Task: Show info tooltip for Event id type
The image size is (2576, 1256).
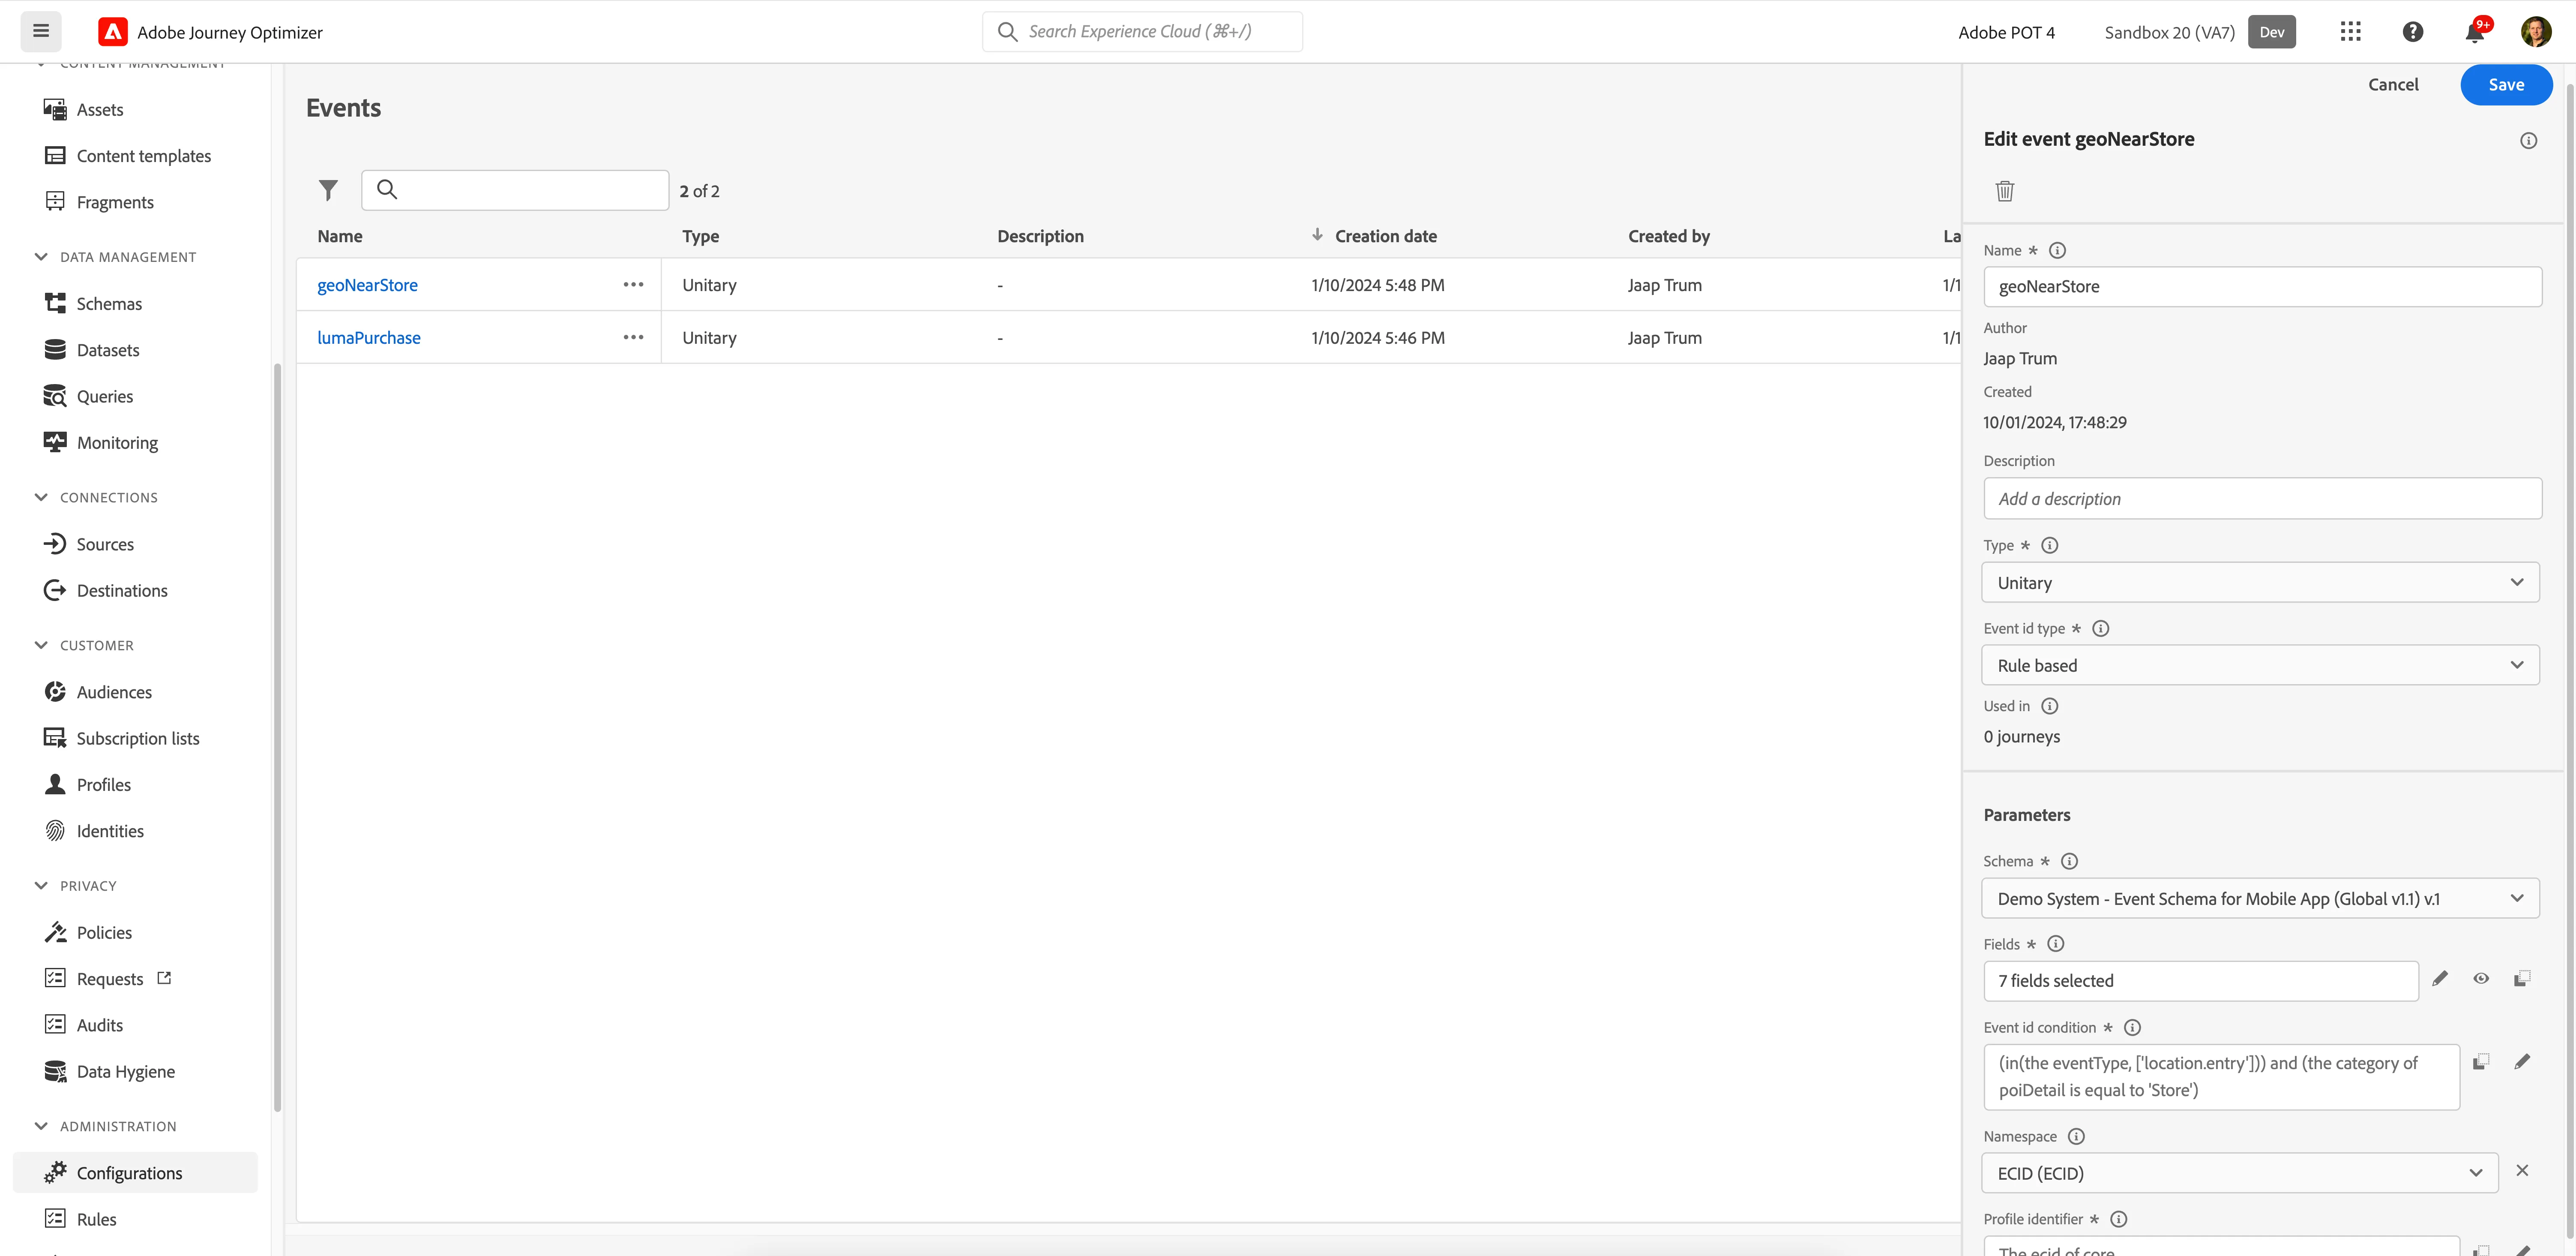Action: tap(2100, 628)
